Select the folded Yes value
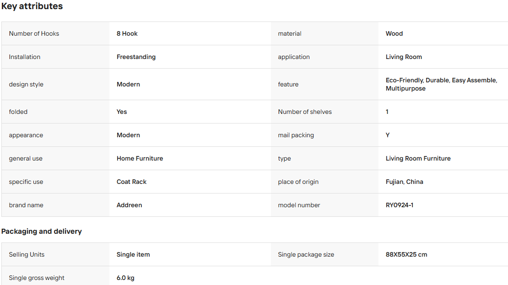The image size is (508, 285). (x=122, y=112)
